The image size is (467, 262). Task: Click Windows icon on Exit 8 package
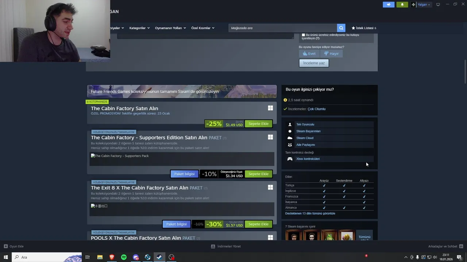pos(270,187)
